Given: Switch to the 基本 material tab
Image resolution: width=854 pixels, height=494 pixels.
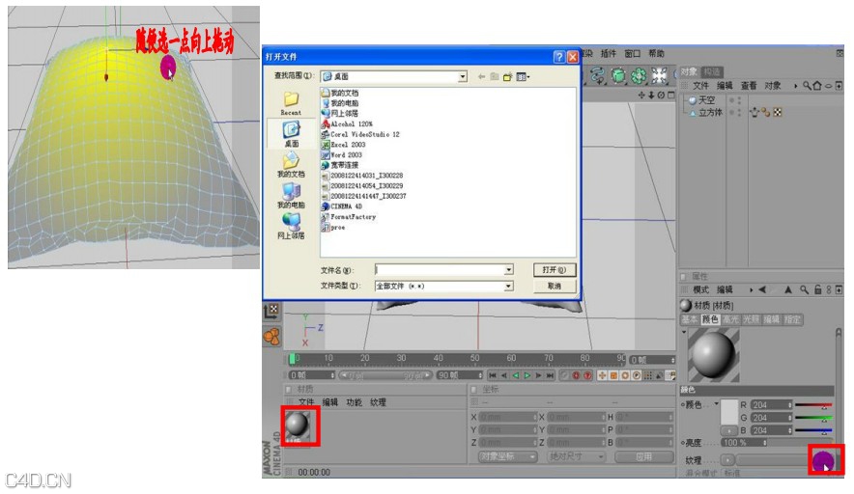Looking at the screenshot, I should [690, 319].
